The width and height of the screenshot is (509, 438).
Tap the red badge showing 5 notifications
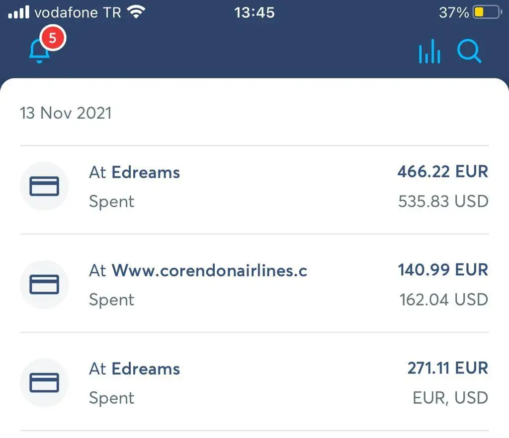click(52, 38)
